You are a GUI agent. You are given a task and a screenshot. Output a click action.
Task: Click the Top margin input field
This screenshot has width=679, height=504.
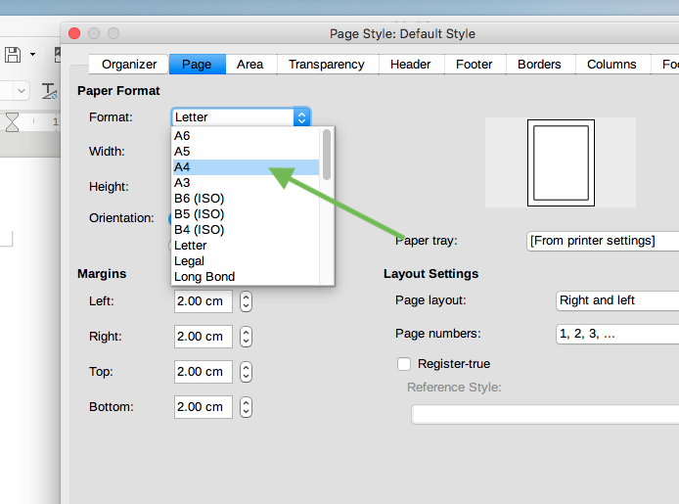pyautogui.click(x=204, y=372)
